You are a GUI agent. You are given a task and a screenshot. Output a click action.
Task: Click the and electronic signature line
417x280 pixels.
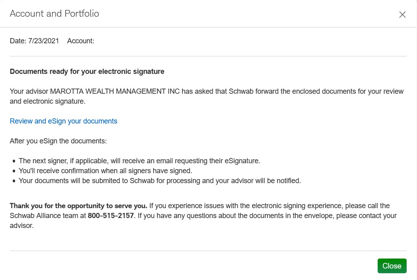[47, 101]
